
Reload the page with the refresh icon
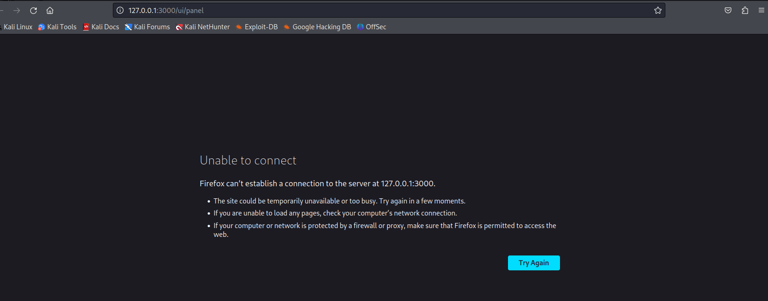coord(33,10)
